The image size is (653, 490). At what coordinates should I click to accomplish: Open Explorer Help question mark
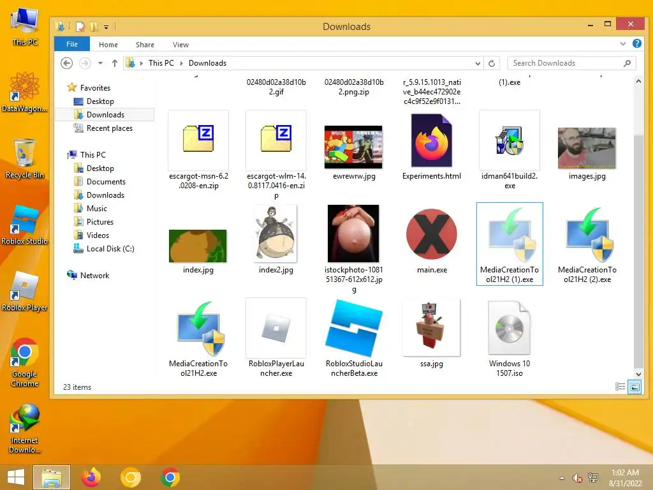point(637,43)
